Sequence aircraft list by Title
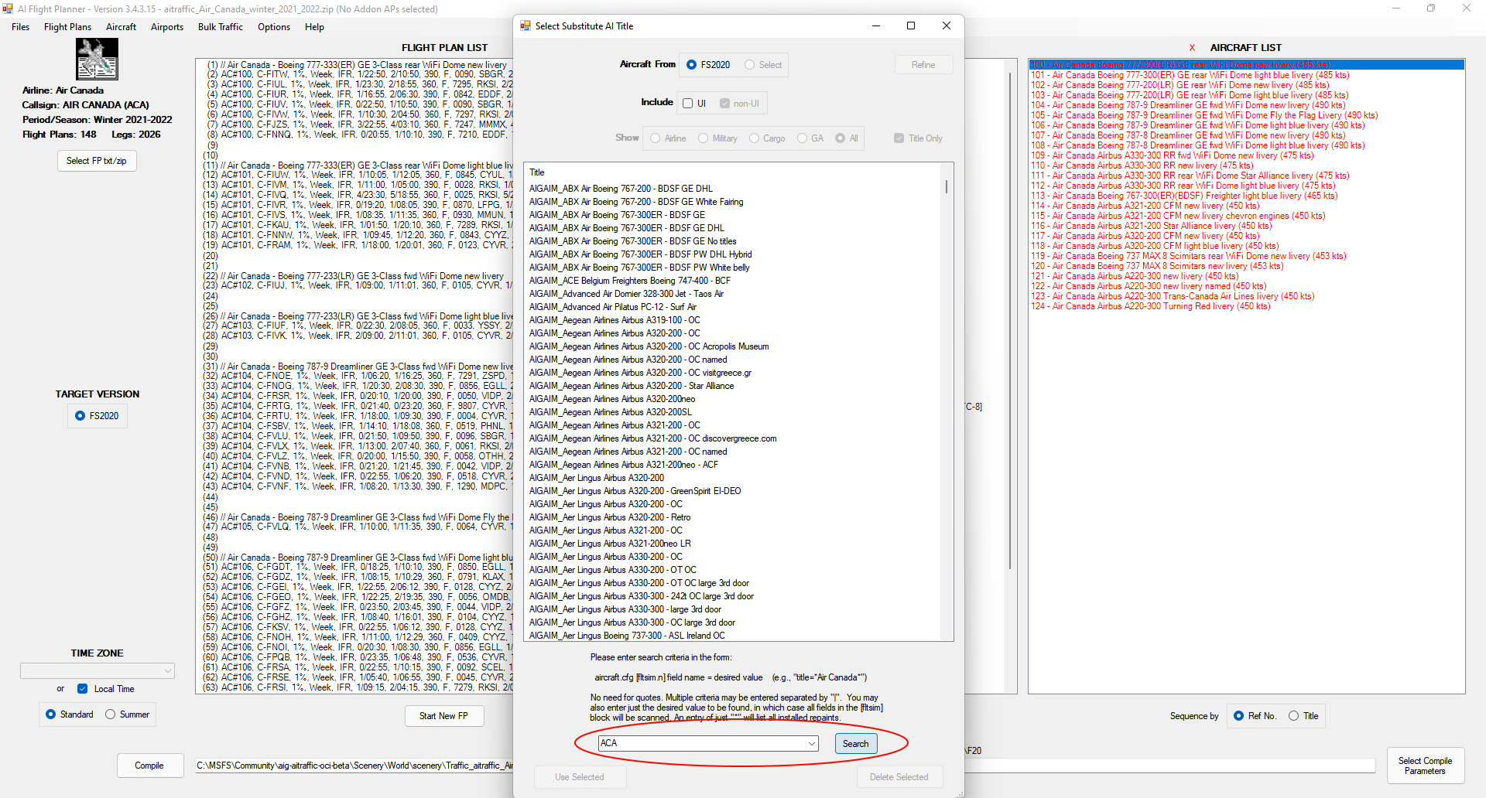1486x798 pixels. (1293, 716)
